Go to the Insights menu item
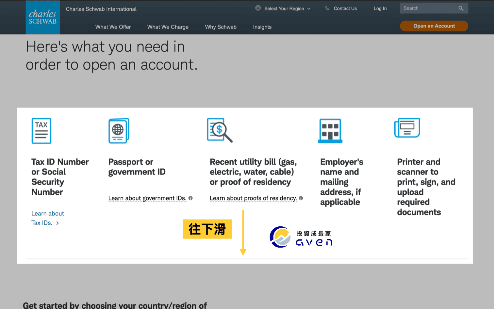Screen dimensions: 494x309 (x=262, y=27)
